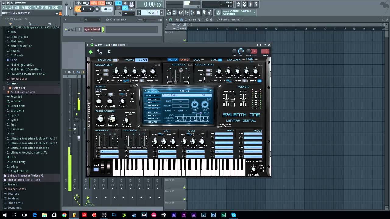Click the one-click recording microphone icon

point(250,4)
